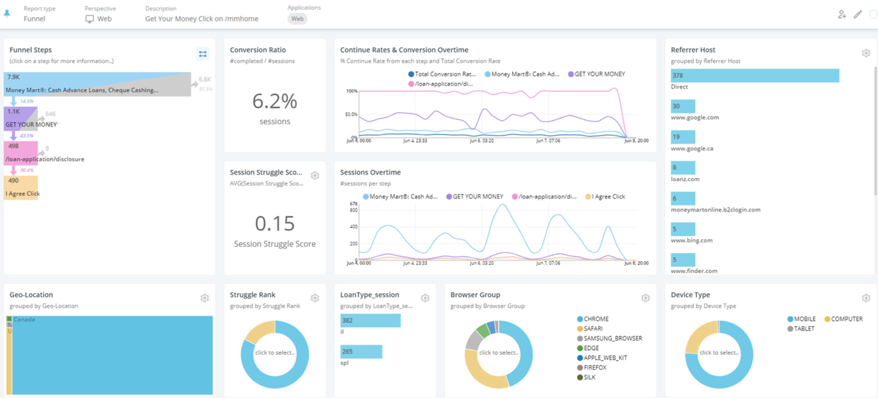This screenshot has height=398, width=878.
Task: Toggle GET YOUR MONEY legend in Sessions Overtime
Action: pos(475,196)
